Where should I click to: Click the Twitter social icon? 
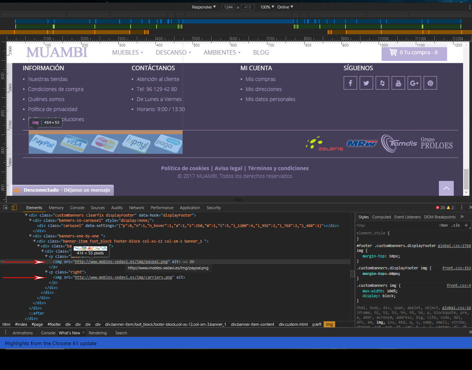pos(366,83)
